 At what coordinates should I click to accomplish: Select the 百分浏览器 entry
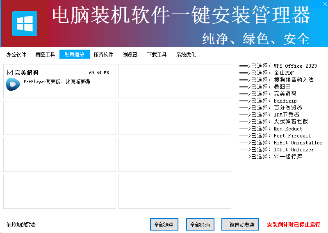[x=271, y=107]
